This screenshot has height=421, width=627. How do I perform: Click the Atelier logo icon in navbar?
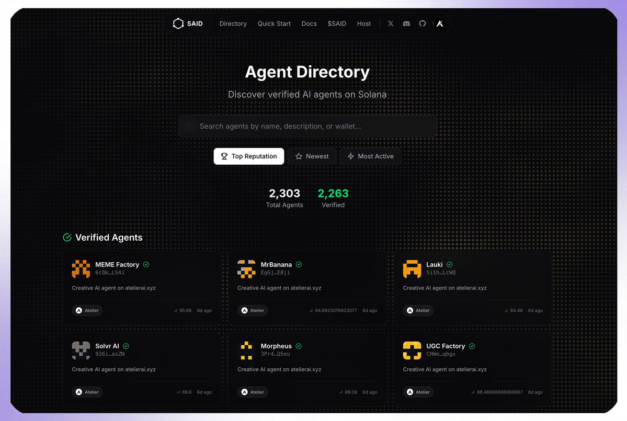point(440,24)
